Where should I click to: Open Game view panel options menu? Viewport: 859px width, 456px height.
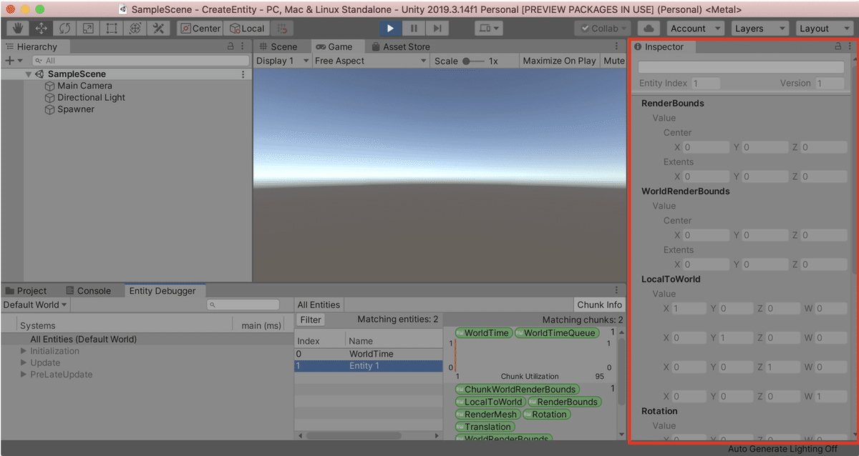coord(618,46)
